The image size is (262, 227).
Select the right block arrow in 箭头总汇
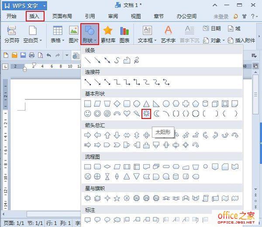tap(88, 135)
